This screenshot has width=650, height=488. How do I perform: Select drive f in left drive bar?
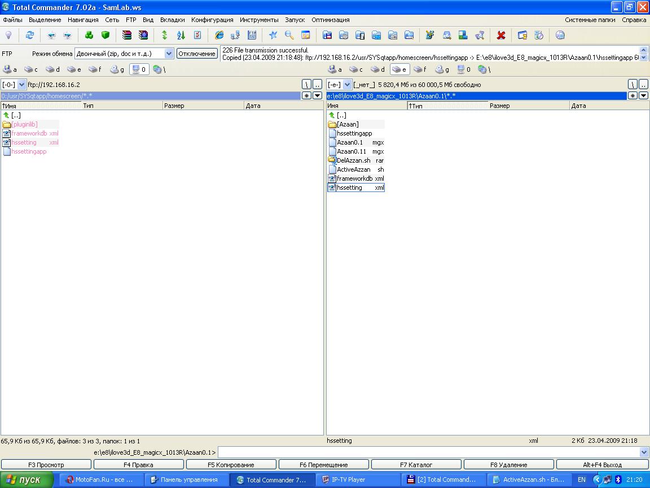(x=96, y=69)
